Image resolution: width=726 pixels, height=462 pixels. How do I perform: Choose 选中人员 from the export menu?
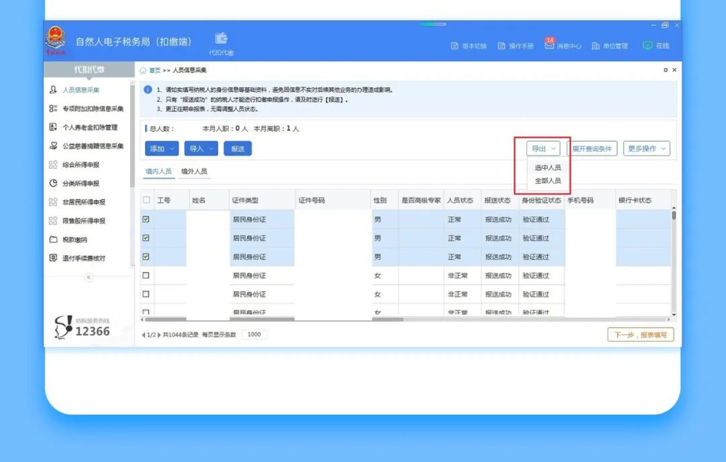click(x=547, y=167)
